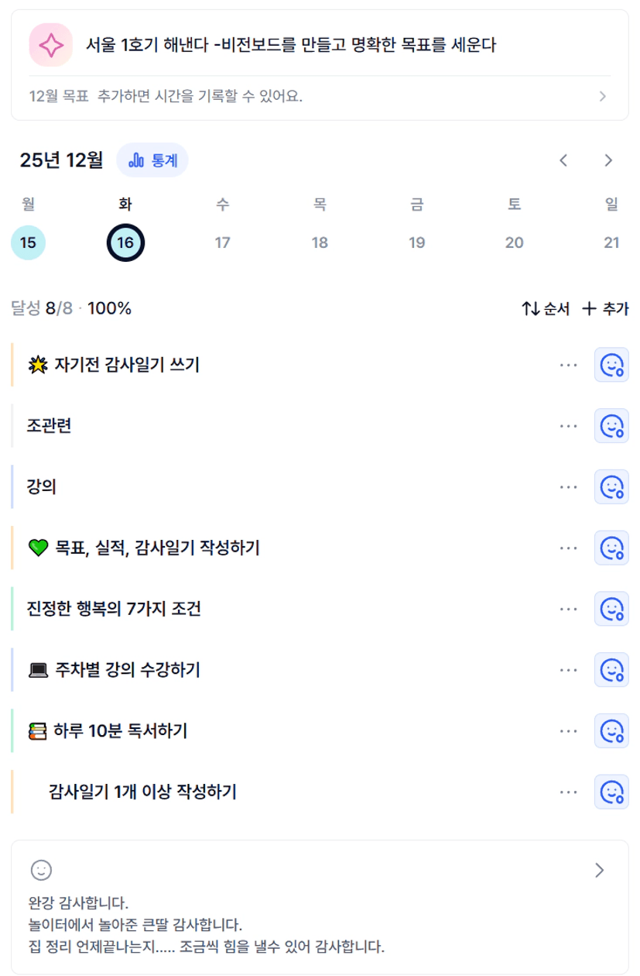This screenshot has width=640, height=976.
Task: Toggle completion emoji for 자기전 감사일기 쓰기
Action: point(611,364)
